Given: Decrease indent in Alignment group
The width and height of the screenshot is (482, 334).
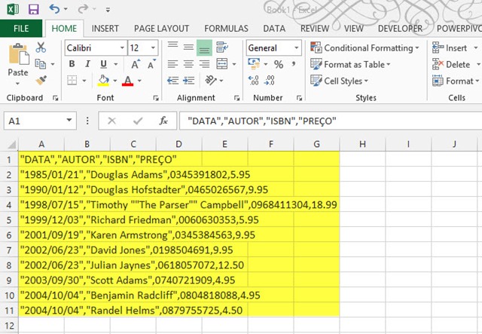Looking at the screenshot, I should pos(172,81).
